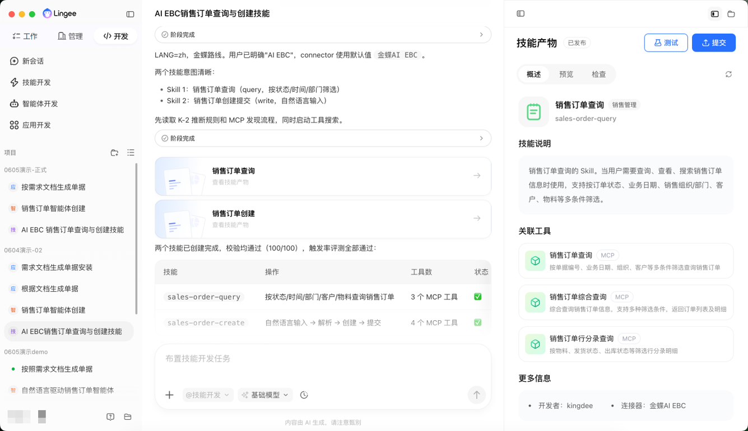This screenshot has height=431, width=748.
Task: Open 智能体开发 in the sidebar
Action: (34, 104)
